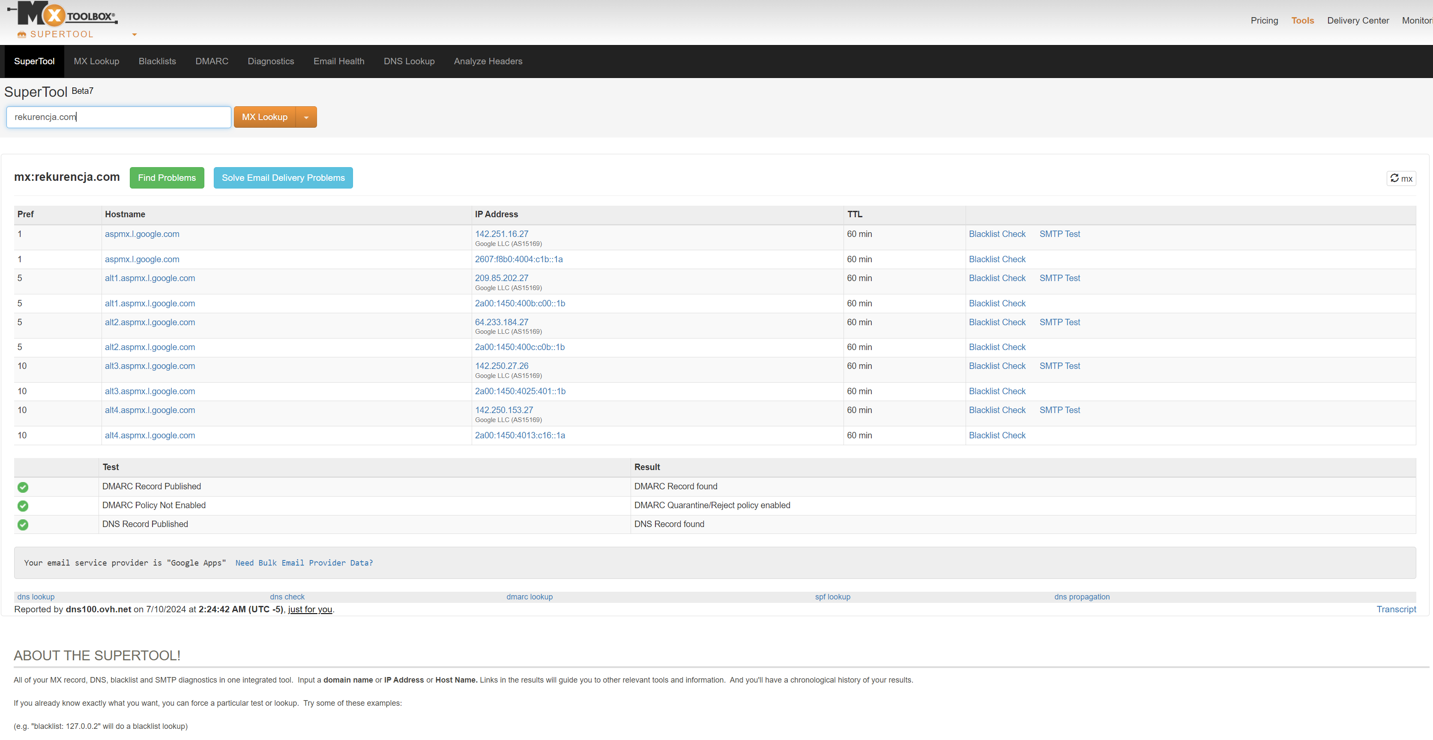Open the dns check footer link

(287, 597)
